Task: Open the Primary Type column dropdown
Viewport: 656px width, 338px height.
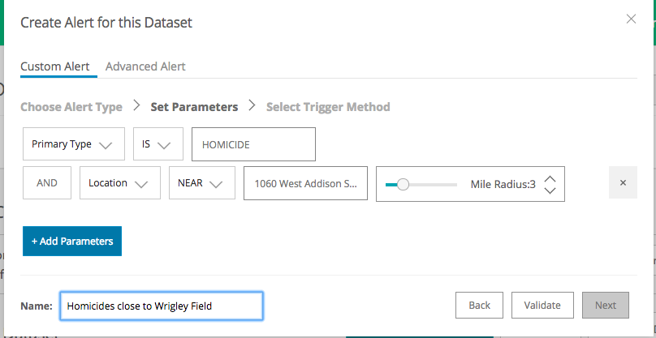Action: [74, 144]
